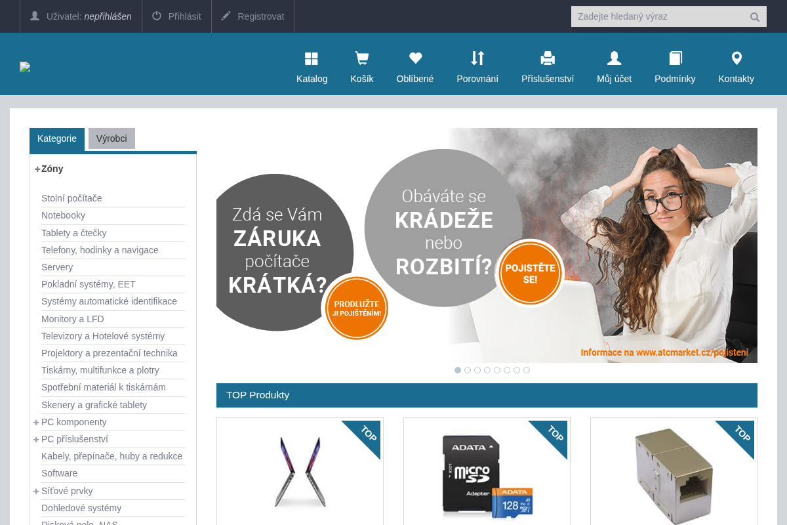Open the Můj účet person icon

coord(615,58)
